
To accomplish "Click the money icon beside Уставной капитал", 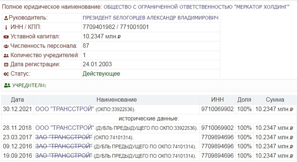I will click(6, 37).
